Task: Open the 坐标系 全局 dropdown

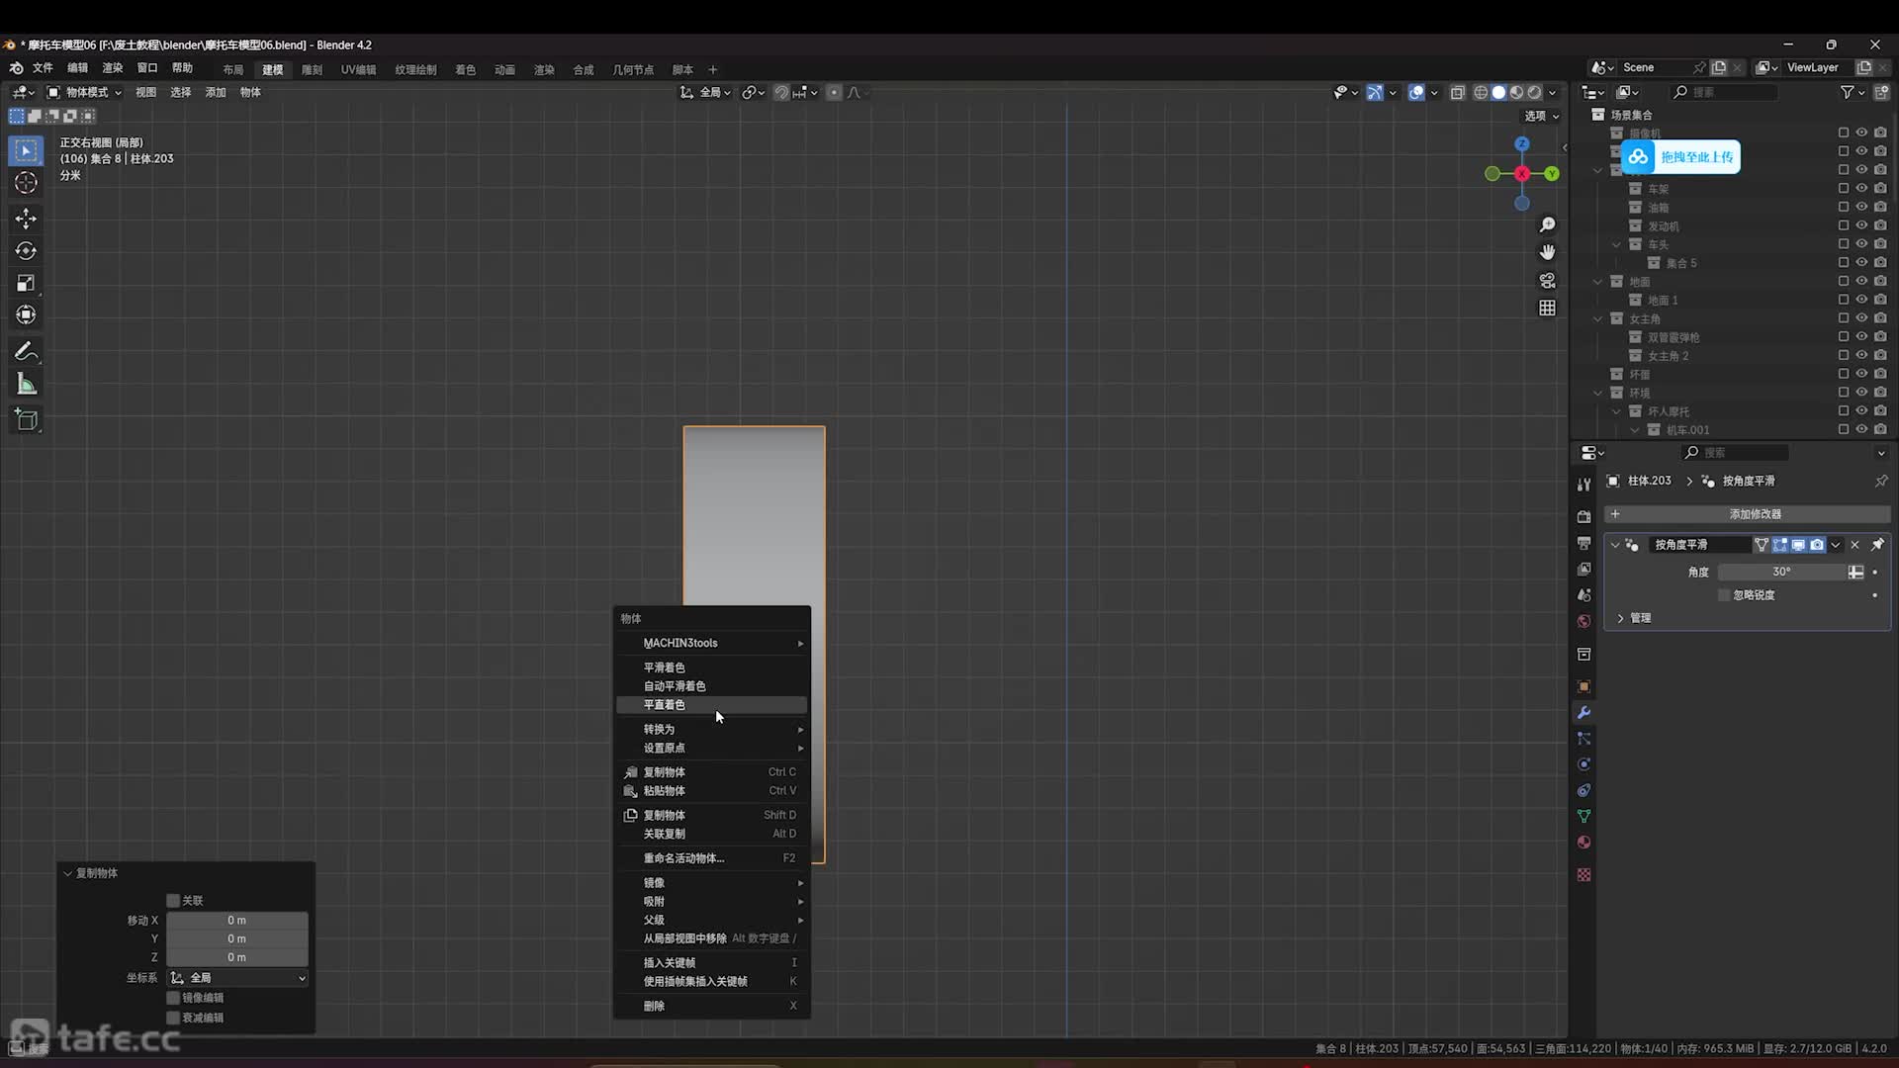Action: [237, 978]
